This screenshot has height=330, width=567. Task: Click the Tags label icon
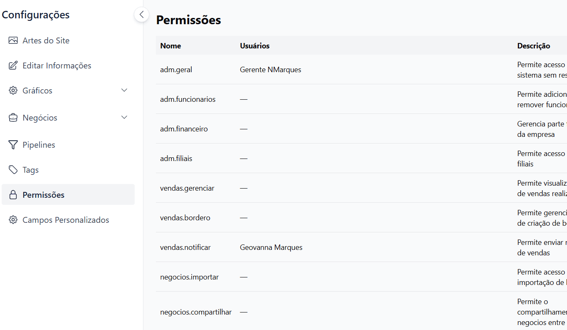pyautogui.click(x=13, y=169)
